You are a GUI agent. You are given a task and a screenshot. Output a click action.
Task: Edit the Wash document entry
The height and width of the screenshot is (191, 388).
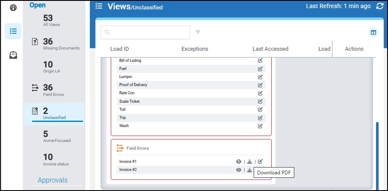click(x=260, y=126)
